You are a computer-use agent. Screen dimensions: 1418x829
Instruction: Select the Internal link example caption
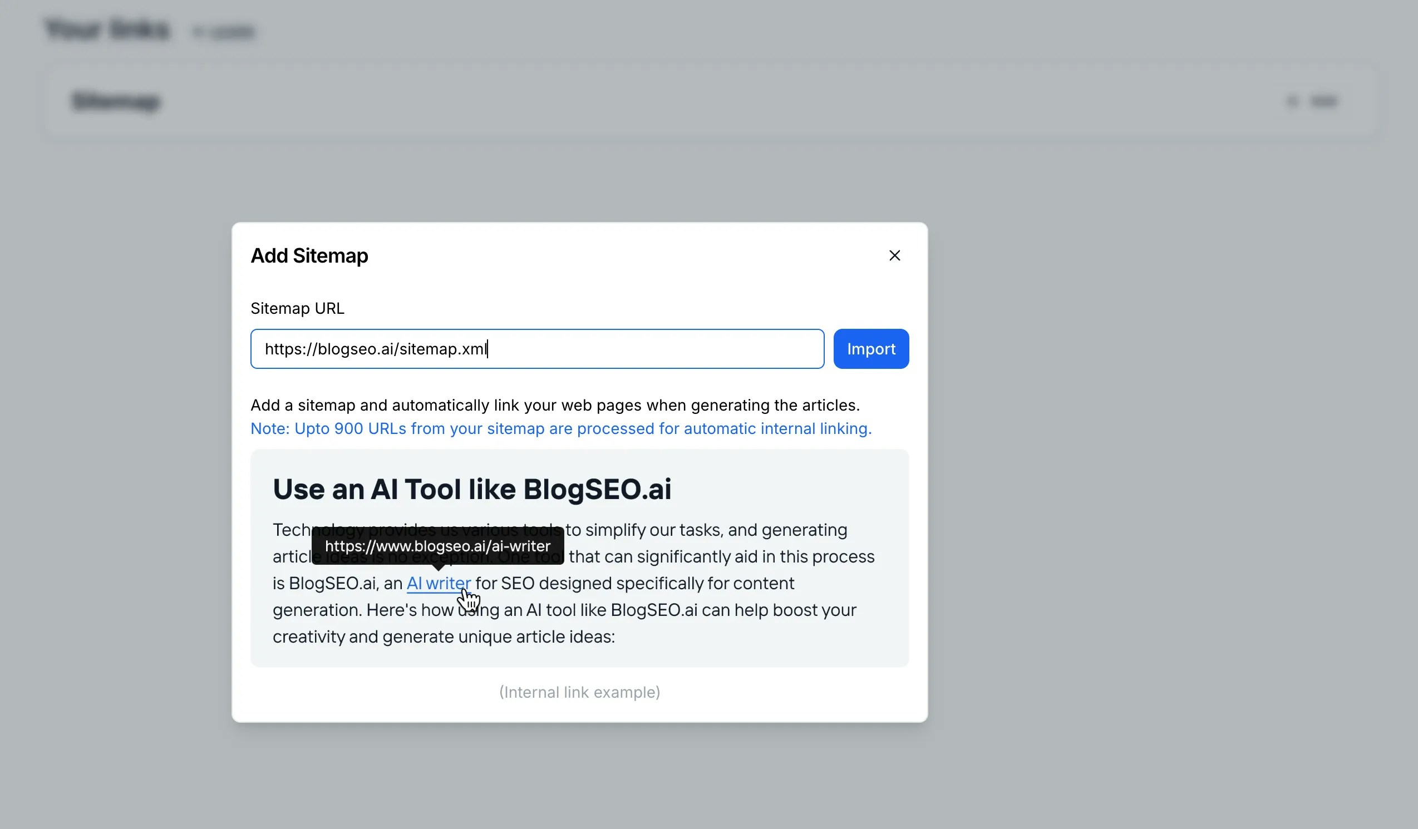pos(579,692)
